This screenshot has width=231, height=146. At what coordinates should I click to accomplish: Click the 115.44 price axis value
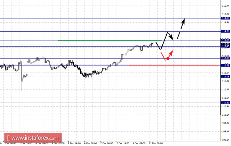[x=226, y=6]
